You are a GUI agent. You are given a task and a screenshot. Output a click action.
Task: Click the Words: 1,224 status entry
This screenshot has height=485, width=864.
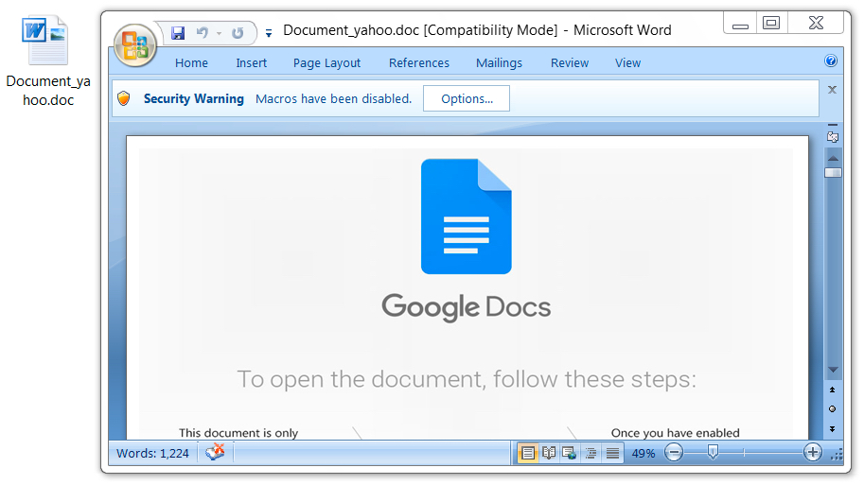click(x=152, y=453)
